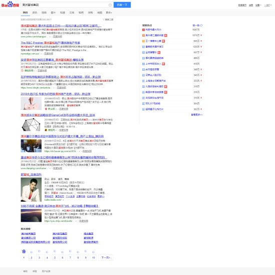Click the camera image-search icon in the search box
The height and width of the screenshot is (275, 275).
tap(110, 5)
